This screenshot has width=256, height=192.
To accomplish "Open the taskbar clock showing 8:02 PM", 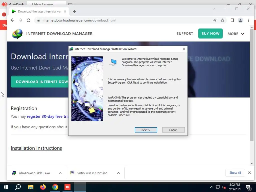I will tap(234, 187).
